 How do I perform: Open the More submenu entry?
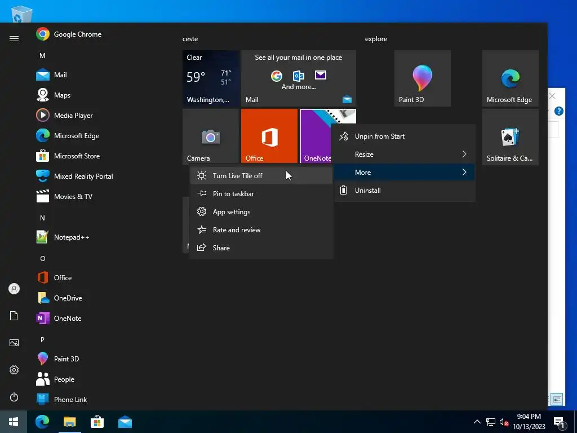(405, 173)
